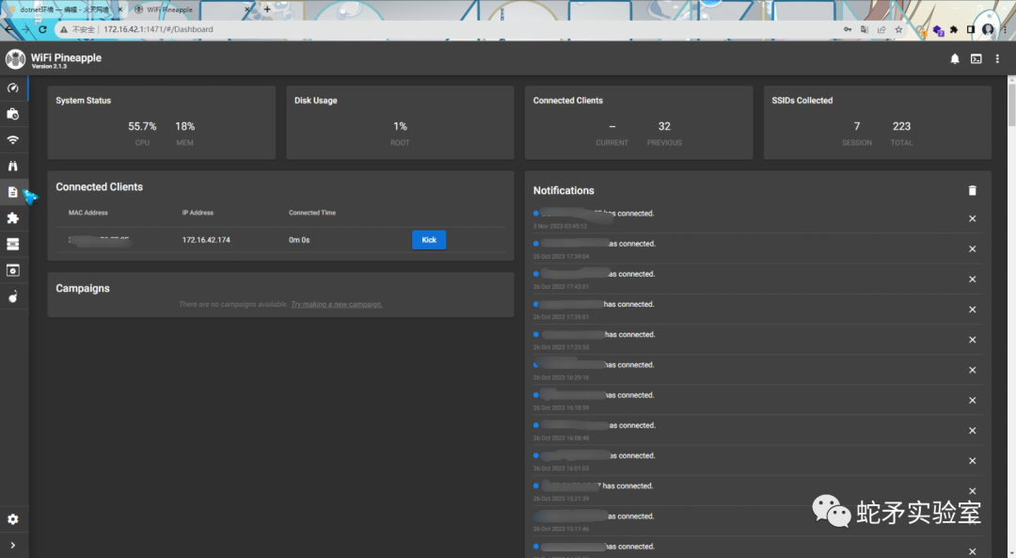The width and height of the screenshot is (1016, 558).
Task: Click the translate page icon in address bar
Action: pyautogui.click(x=865, y=29)
